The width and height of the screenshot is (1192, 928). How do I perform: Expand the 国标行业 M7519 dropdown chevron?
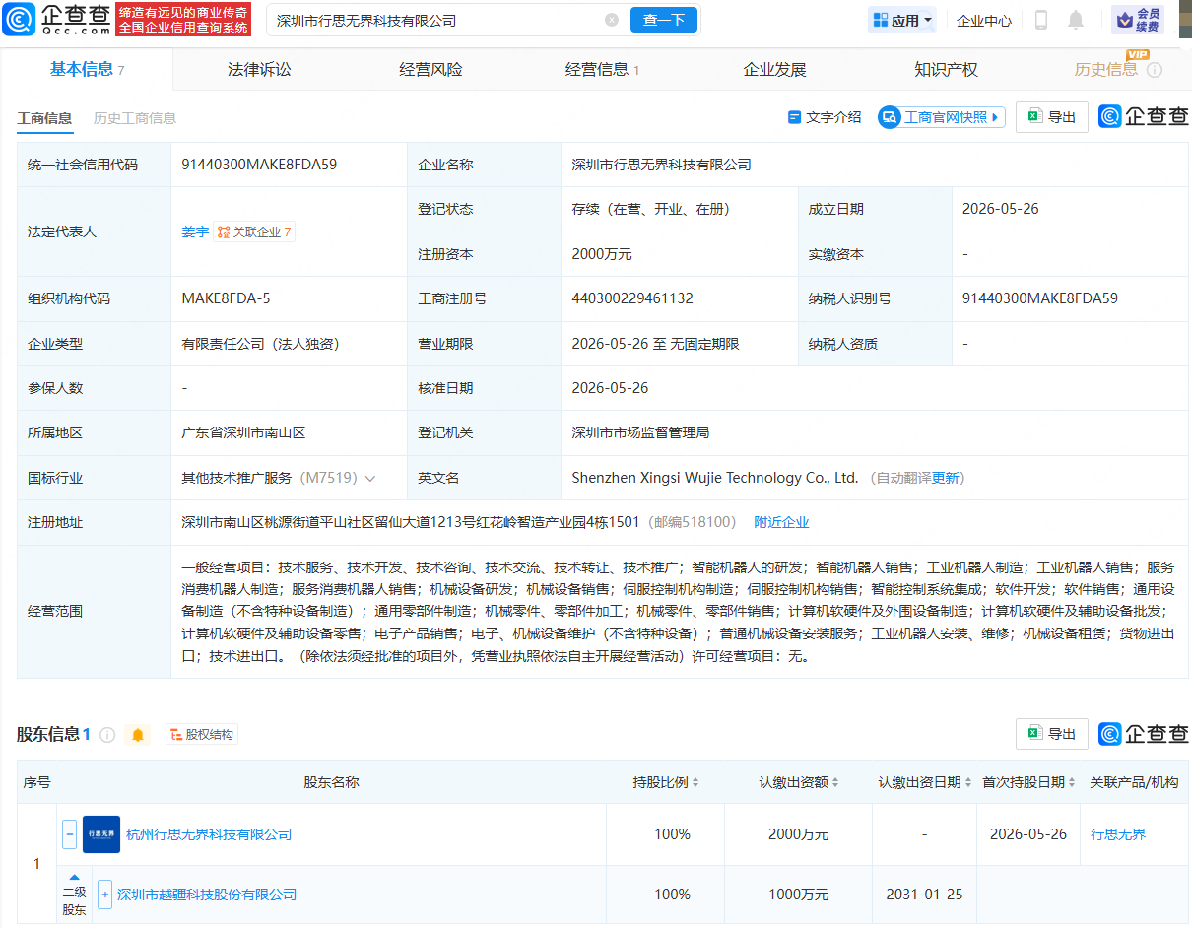pyautogui.click(x=370, y=478)
